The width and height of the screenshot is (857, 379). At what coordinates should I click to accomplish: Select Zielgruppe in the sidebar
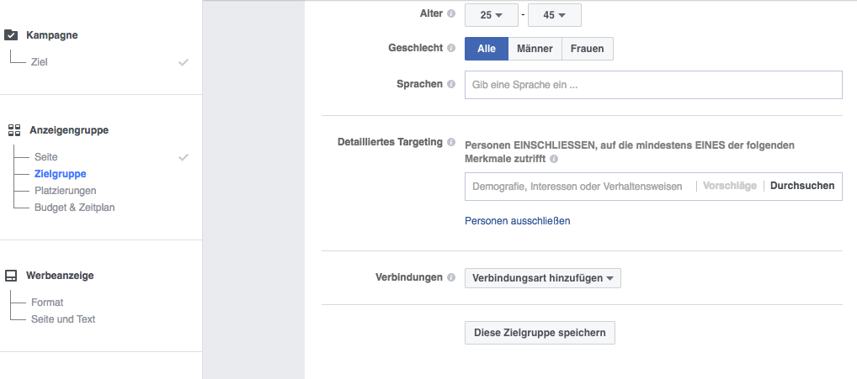point(60,174)
